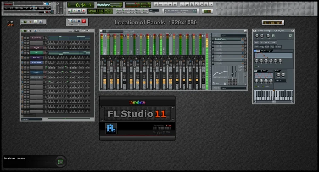Click the scissors Cut icon in shortcut toolbar

click(196, 5)
